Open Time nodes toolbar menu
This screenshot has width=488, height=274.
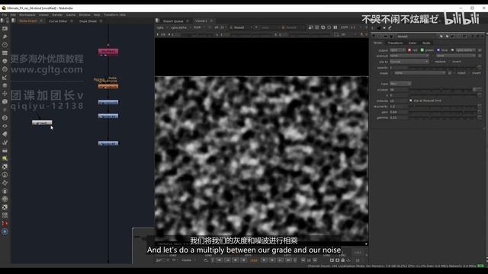coord(5,45)
